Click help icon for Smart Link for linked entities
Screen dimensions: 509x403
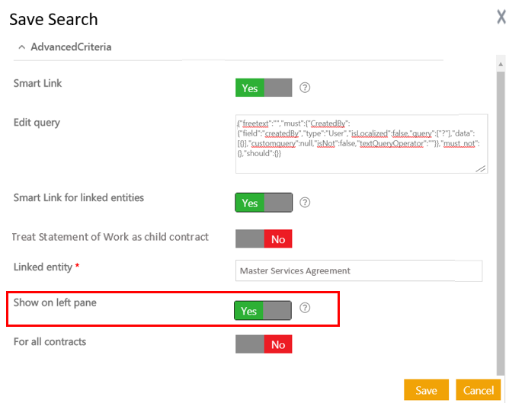coord(305,203)
